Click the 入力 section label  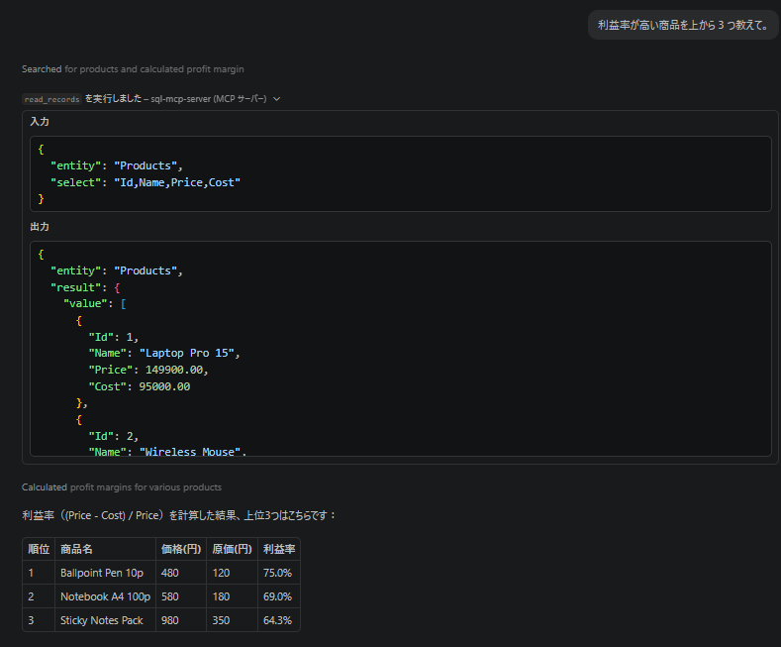(40, 122)
